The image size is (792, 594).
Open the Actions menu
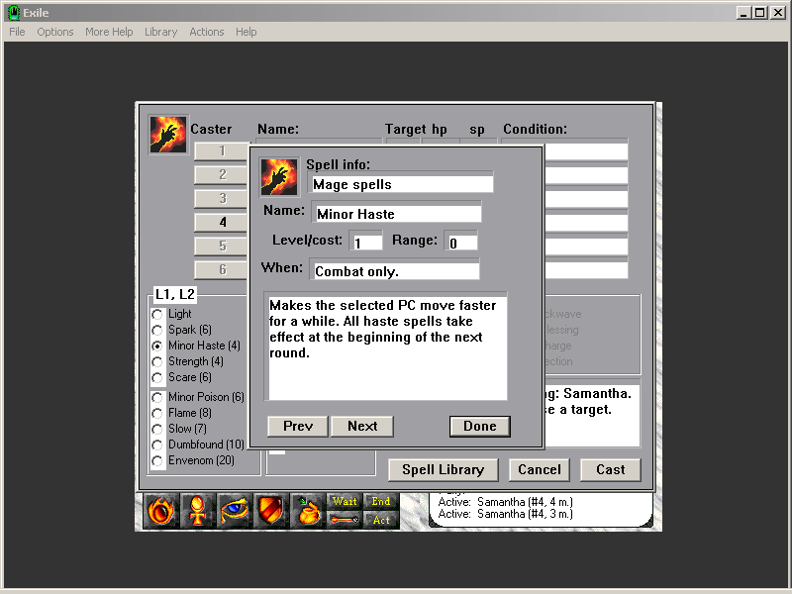click(207, 32)
